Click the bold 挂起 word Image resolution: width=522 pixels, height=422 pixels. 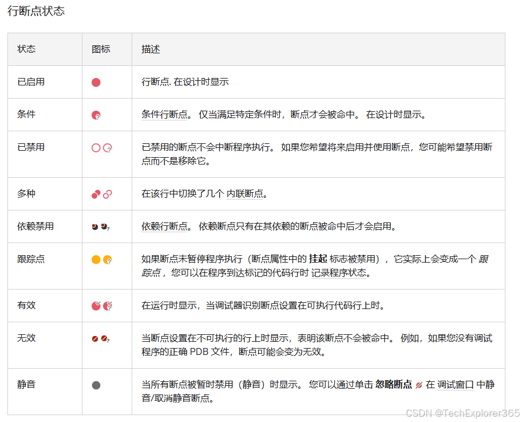click(318, 259)
